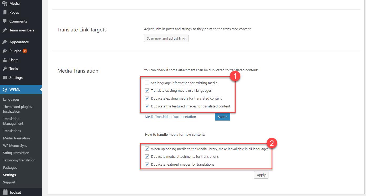Toggle Duplicate featured images for translations checkbox

pyautogui.click(x=147, y=164)
